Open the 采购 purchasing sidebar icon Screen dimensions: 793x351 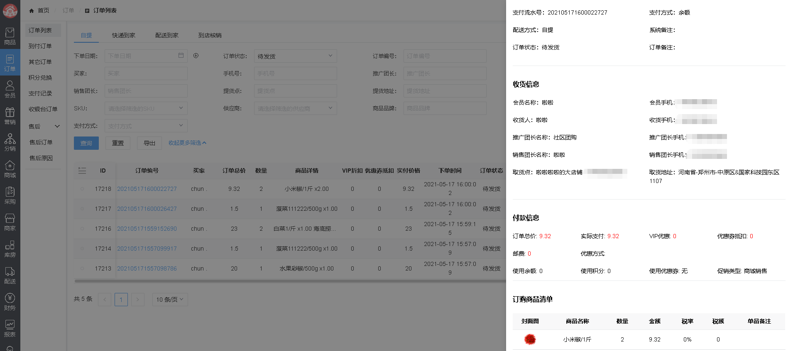coord(10,195)
